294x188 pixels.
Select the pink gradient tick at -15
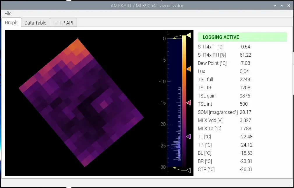189,103
